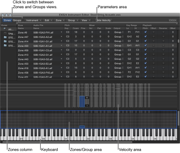Image resolution: width=180 pixels, height=153 pixels.
Task: Toggle Pitch checkbox for Zone #20
Action: click(x=145, y=45)
